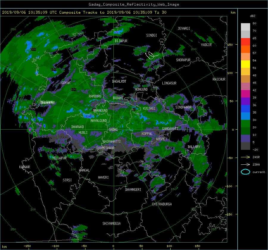Click the km unit label at top right

(233, 12)
